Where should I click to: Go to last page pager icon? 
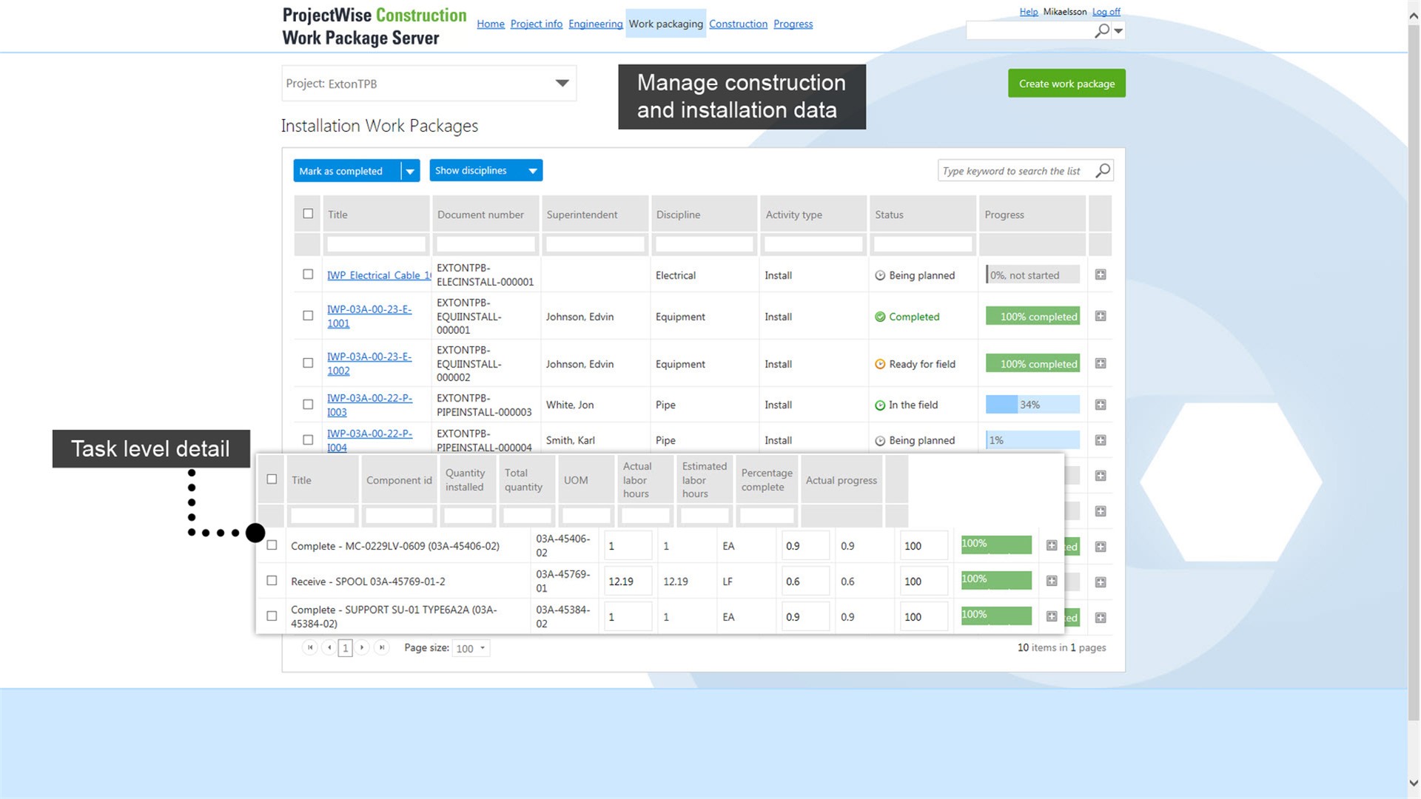tap(382, 647)
